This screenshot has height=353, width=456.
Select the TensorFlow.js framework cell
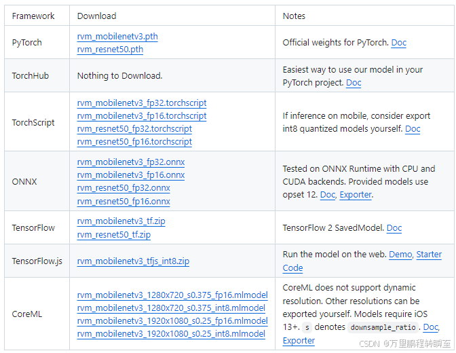coord(37,261)
